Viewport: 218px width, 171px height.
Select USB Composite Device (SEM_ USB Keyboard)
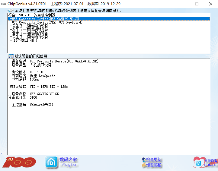pos(47,22)
